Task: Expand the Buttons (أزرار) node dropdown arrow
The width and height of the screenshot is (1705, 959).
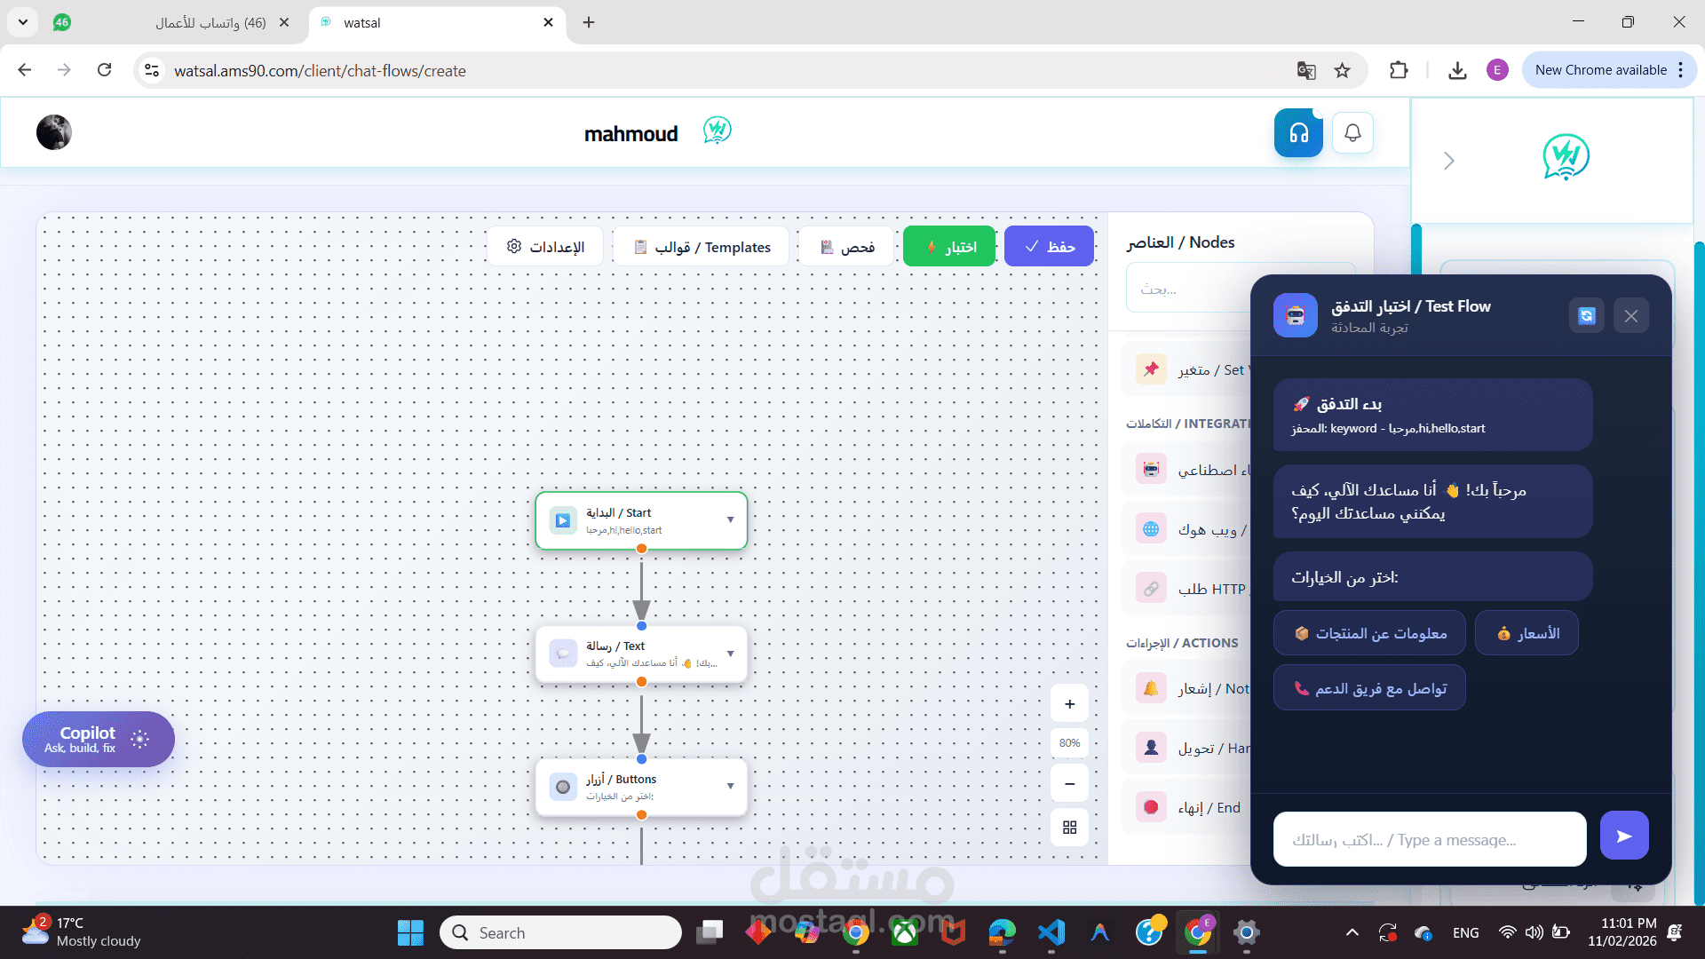Action: (730, 786)
